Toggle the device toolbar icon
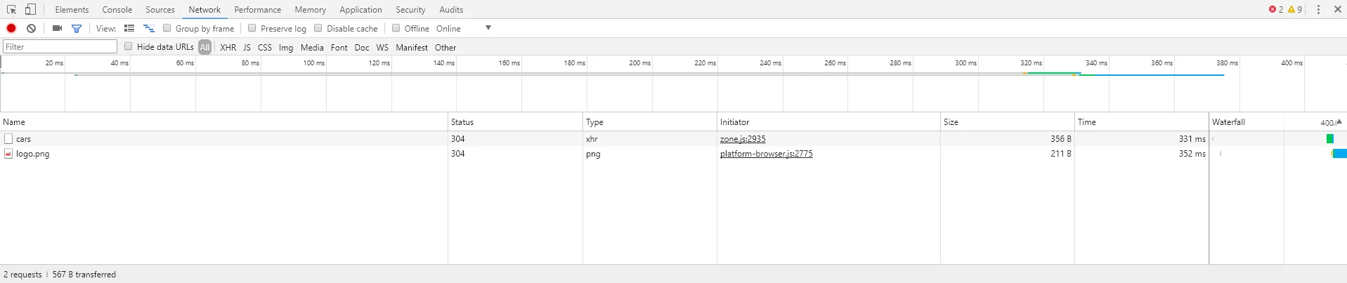Viewport: 1347px width, 283px height. 30,10
